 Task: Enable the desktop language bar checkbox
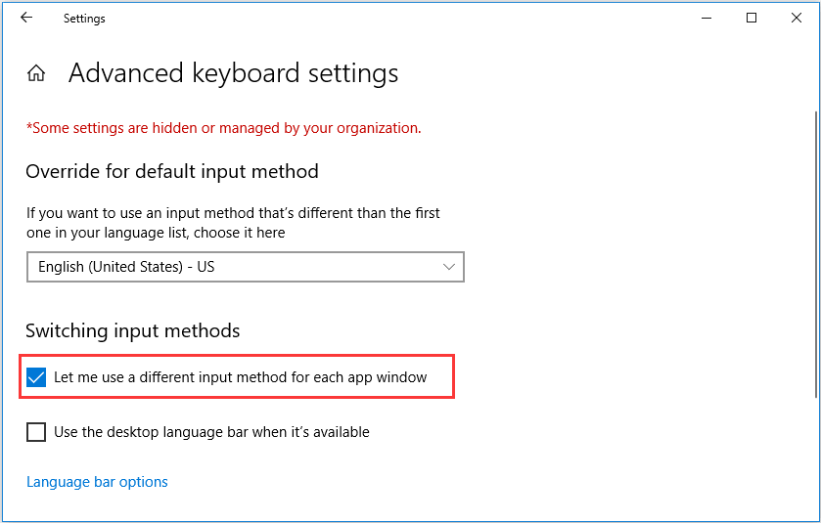pos(36,432)
